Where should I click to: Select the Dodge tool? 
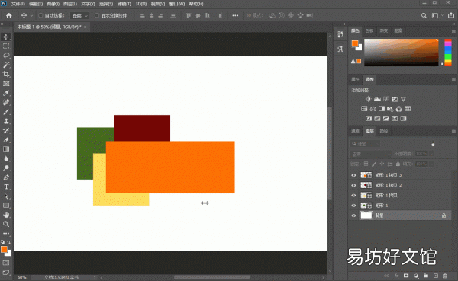(x=6, y=168)
